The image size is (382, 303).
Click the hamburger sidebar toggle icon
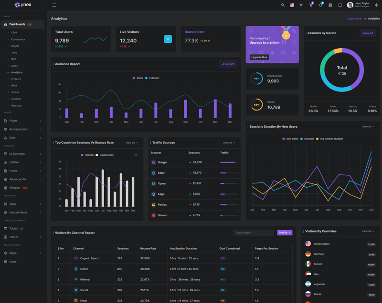pos(54,5)
